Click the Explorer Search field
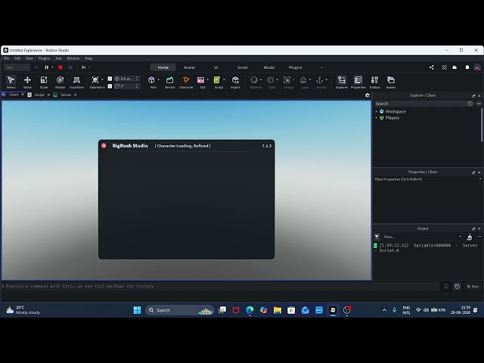The image size is (484, 363). coord(420,104)
